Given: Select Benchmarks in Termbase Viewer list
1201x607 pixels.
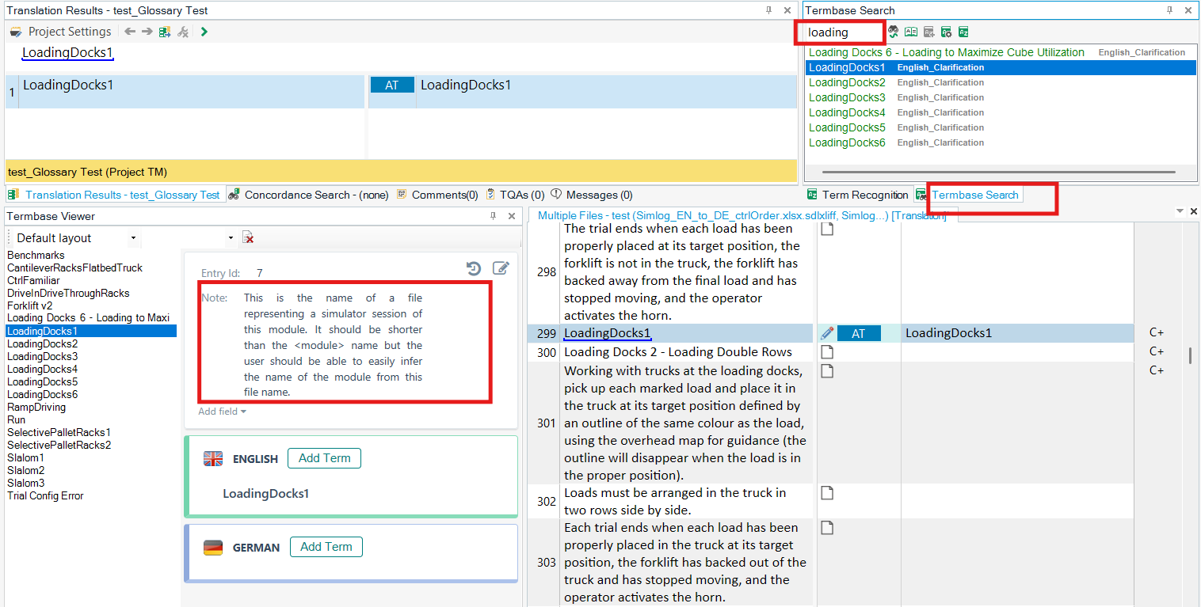Looking at the screenshot, I should tap(36, 256).
